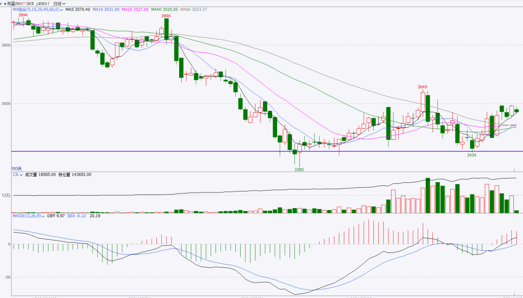Click the DIFF 9.97 readout
523x298 pixels.
(56, 216)
